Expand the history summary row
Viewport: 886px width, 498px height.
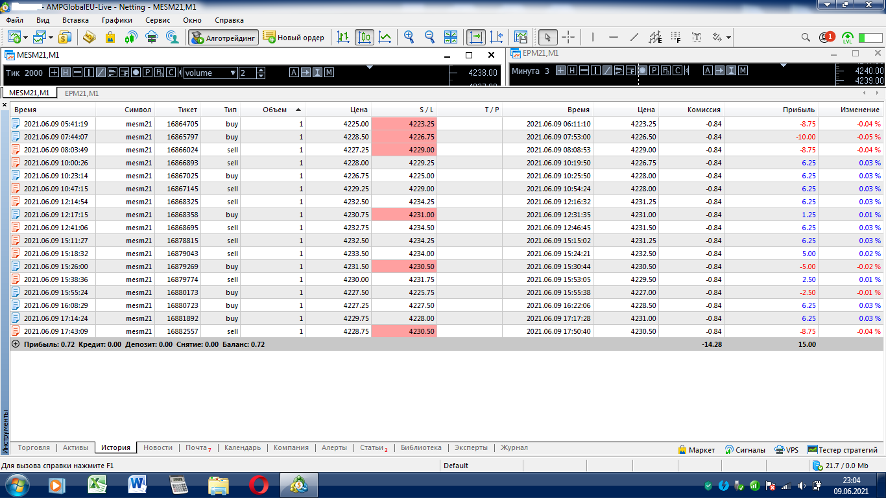16,344
